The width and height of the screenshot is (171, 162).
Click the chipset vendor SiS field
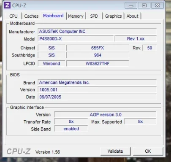52,48
